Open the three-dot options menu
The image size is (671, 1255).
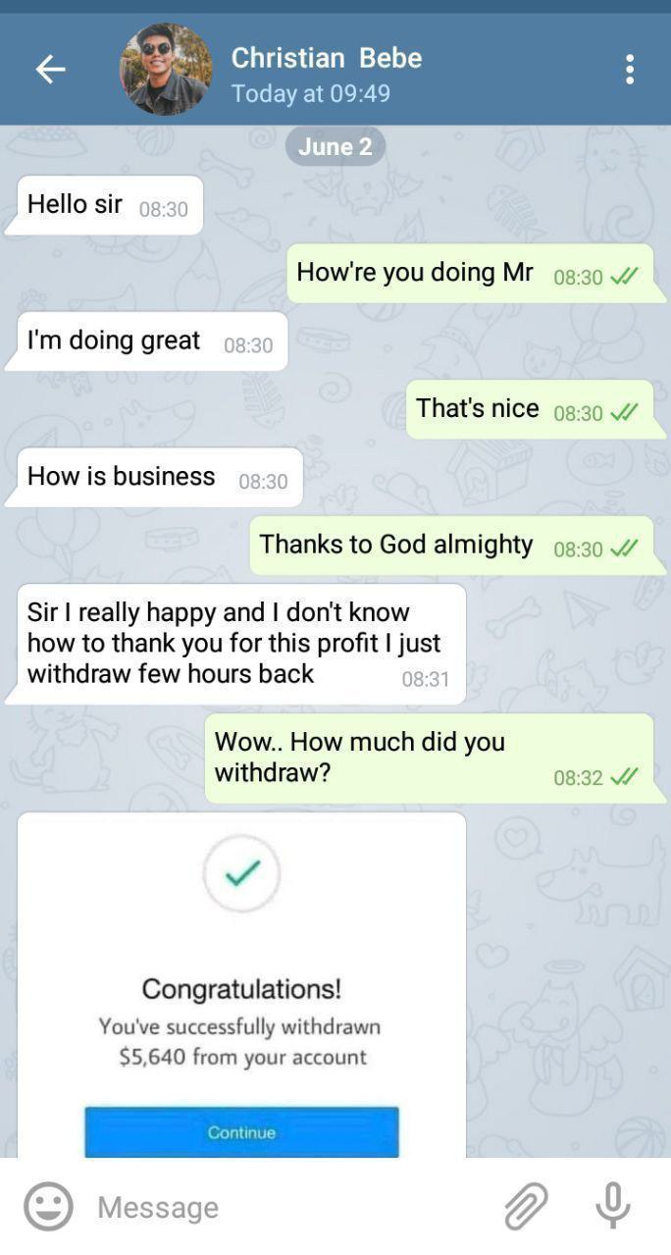tap(630, 69)
